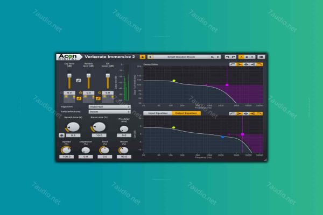Toggle equalizer peak band
323x215 pixels.
click(246, 113)
